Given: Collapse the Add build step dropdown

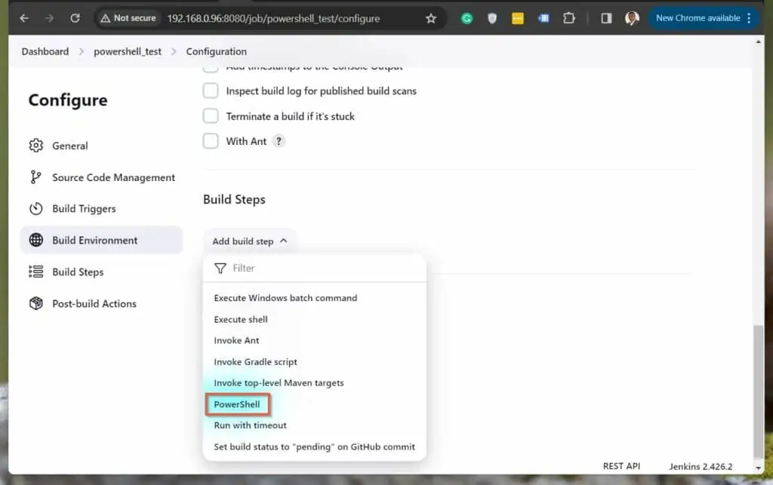Looking at the screenshot, I should pos(250,241).
